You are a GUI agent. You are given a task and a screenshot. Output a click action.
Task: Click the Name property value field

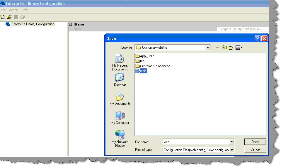[243, 29]
